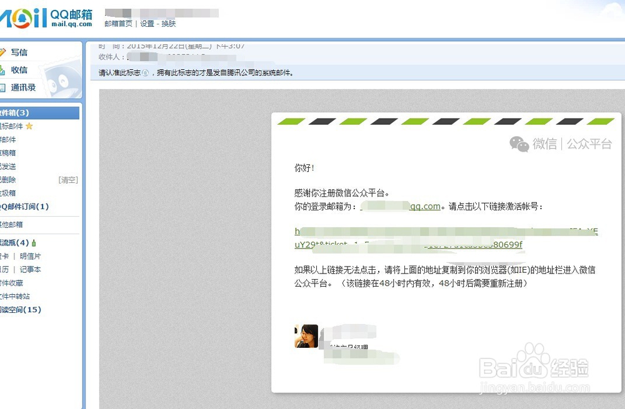Open 草稿箱 drafts folder

point(8,153)
